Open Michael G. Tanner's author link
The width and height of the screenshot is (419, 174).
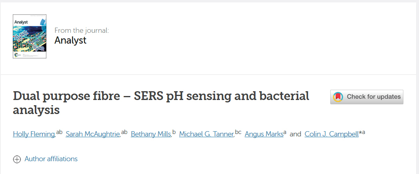point(206,134)
